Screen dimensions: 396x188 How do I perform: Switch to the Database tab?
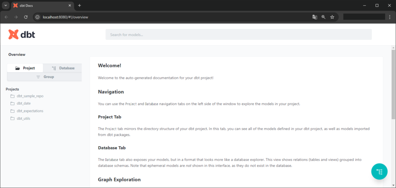pos(63,68)
